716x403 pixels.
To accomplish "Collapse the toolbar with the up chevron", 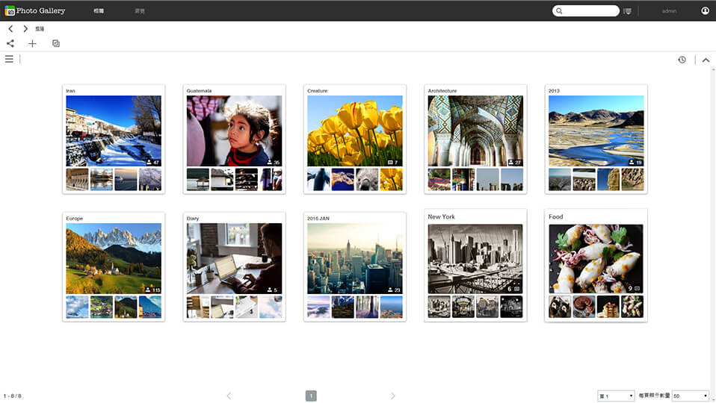I will coord(706,60).
